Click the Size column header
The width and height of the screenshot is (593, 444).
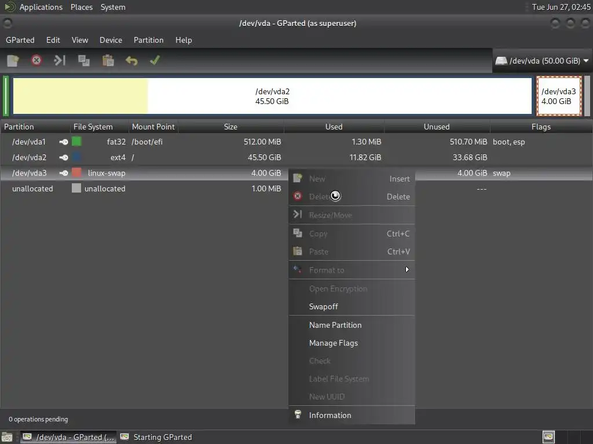click(x=230, y=127)
